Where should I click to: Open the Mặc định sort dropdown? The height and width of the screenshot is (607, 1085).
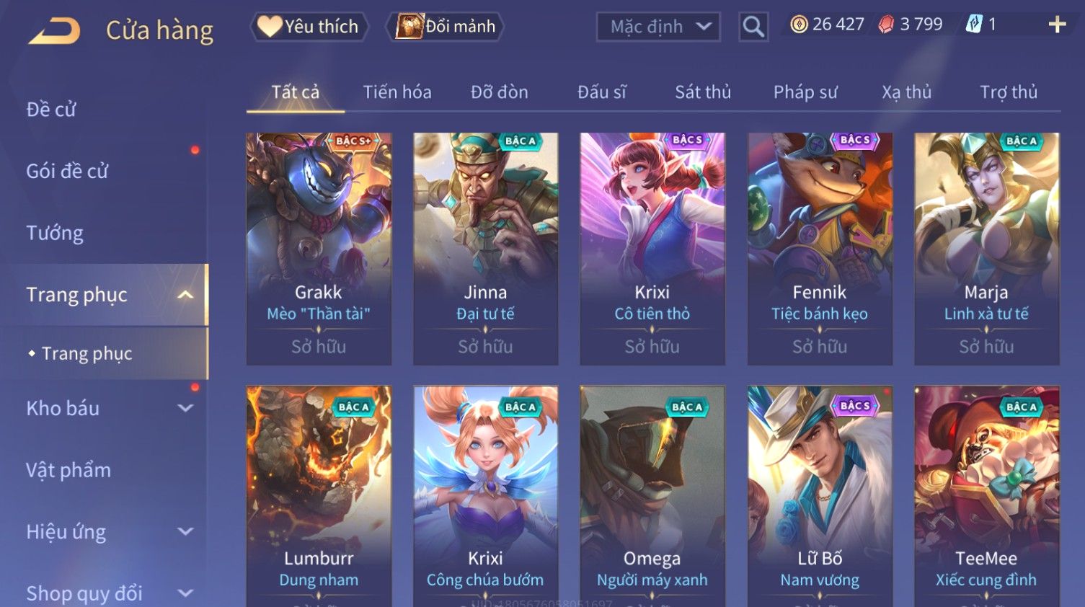click(658, 27)
